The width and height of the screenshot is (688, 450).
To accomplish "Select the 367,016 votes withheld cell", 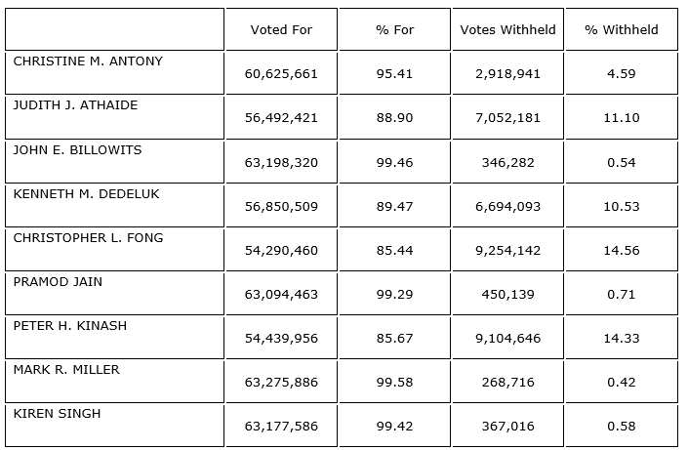I will click(x=507, y=426).
